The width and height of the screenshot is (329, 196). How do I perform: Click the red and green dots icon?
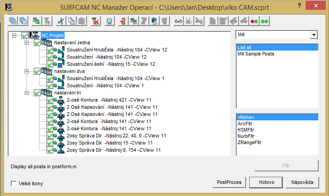click(x=254, y=21)
